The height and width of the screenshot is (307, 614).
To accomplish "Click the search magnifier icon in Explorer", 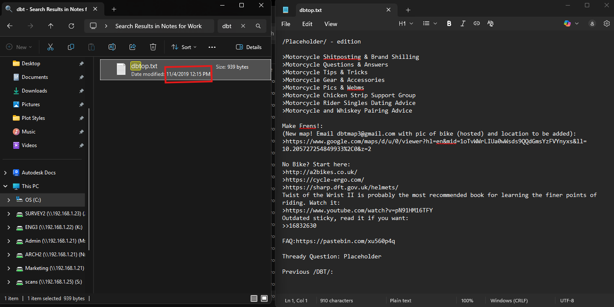I will coord(258,26).
